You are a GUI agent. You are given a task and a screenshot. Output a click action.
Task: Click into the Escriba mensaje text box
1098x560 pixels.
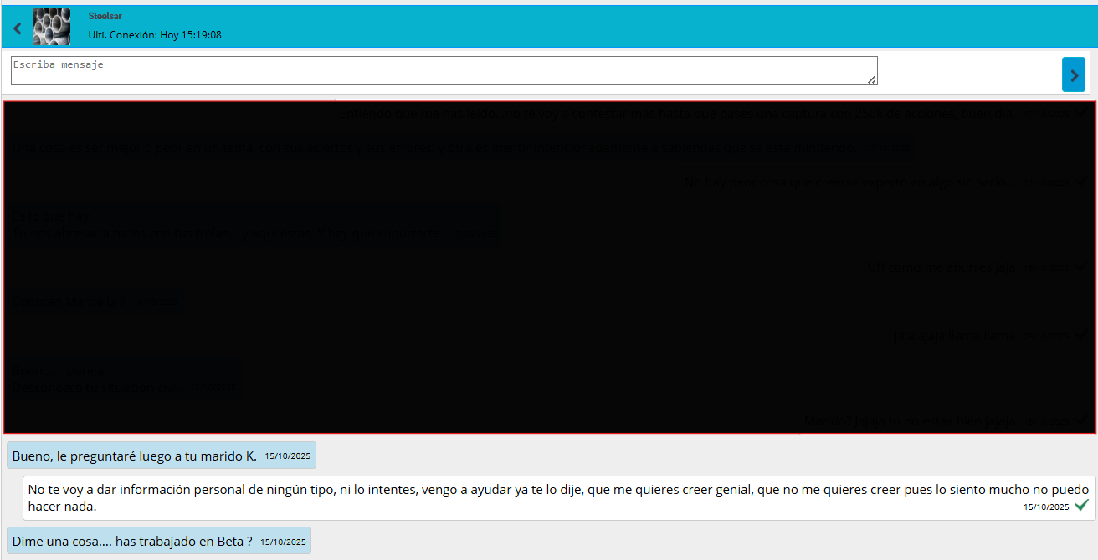(x=444, y=71)
